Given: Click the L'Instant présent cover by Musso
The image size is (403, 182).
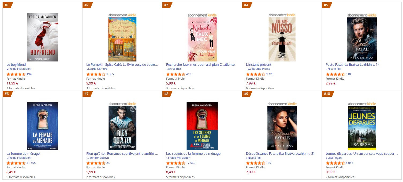Looking at the screenshot, I should point(282,39).
